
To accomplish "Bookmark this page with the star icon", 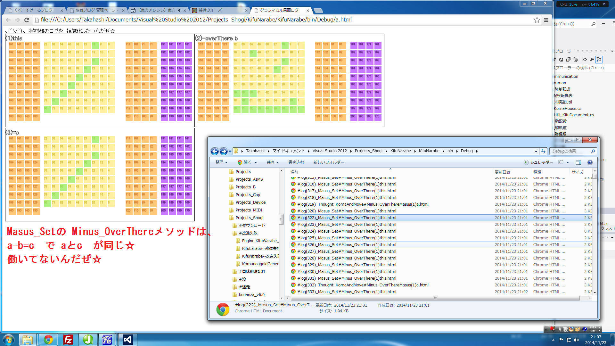I will [x=537, y=20].
